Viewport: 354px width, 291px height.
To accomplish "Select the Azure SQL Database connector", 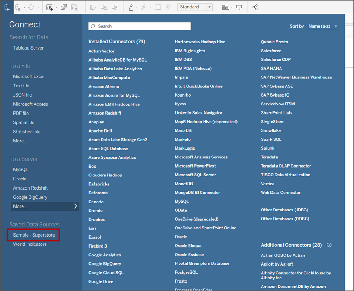I will pos(108,149).
